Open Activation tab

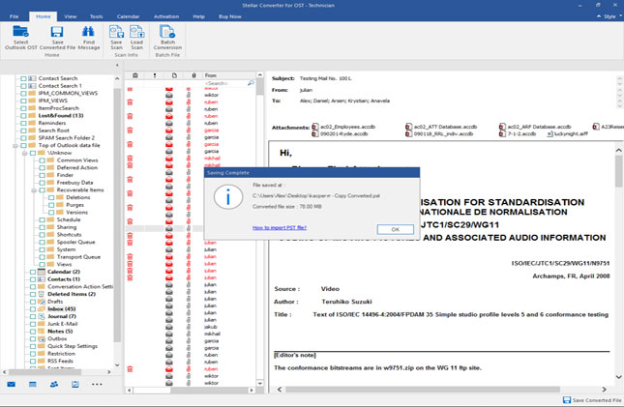[166, 16]
